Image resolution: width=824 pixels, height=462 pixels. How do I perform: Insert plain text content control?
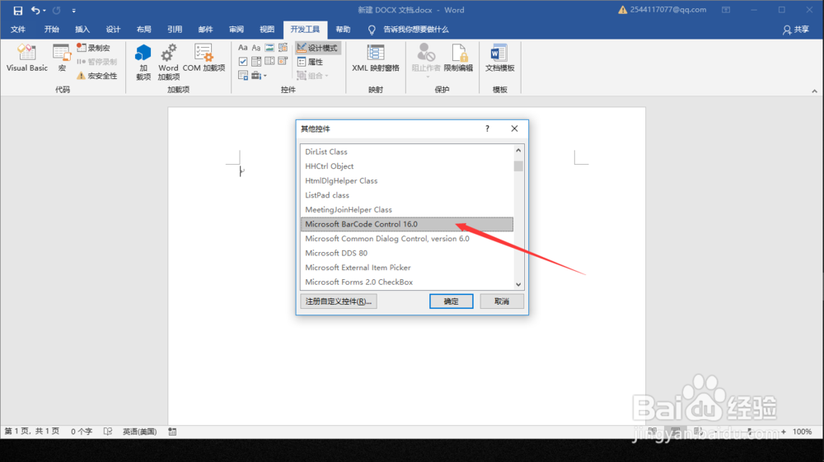(256, 48)
